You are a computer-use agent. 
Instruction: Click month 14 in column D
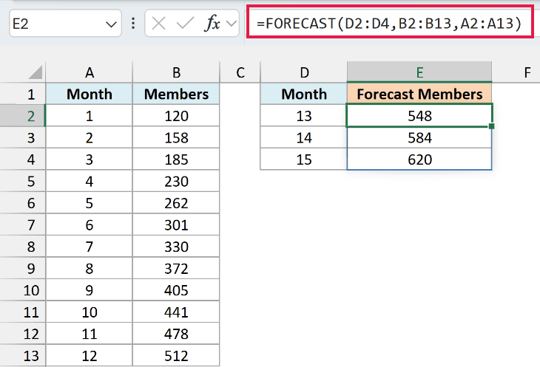pyautogui.click(x=304, y=137)
